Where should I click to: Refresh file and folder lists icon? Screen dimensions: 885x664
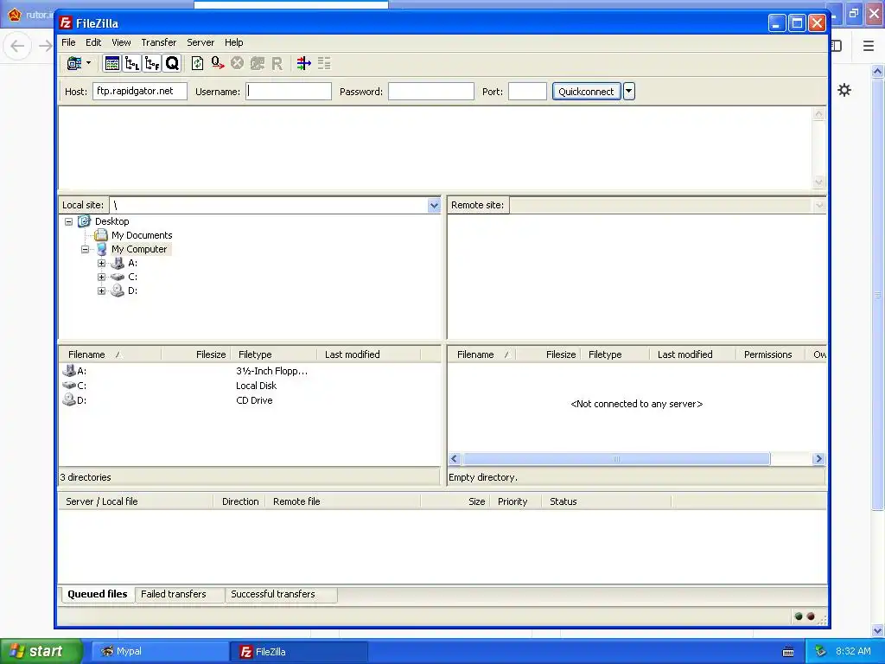pos(197,63)
